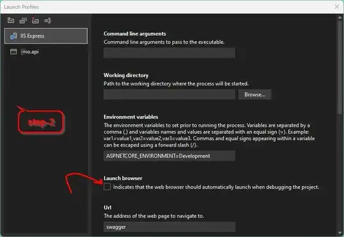Open the Browse... dialog for working directory
Image resolution: width=344 pixels, height=237 pixels.
tap(255, 94)
